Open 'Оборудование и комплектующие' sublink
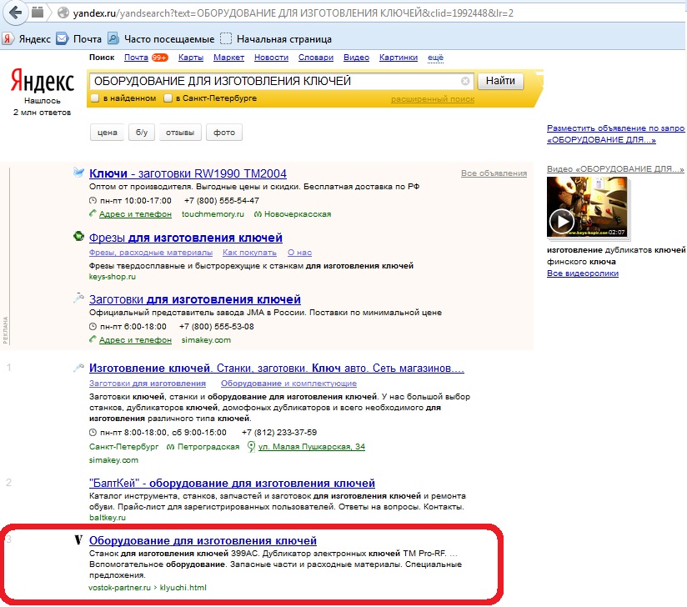The width and height of the screenshot is (687, 607). (x=288, y=384)
